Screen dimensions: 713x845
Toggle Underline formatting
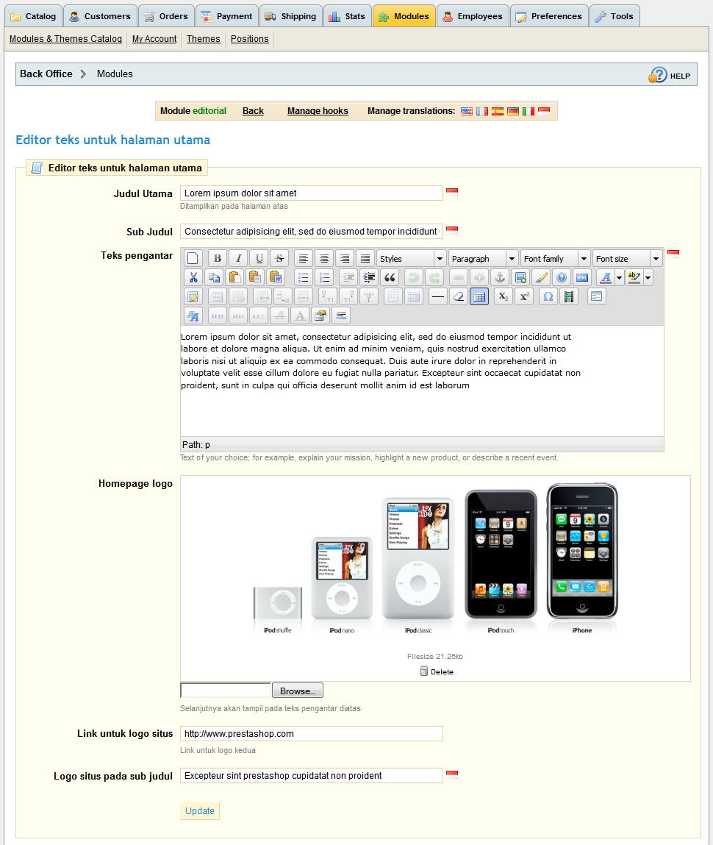click(x=259, y=258)
